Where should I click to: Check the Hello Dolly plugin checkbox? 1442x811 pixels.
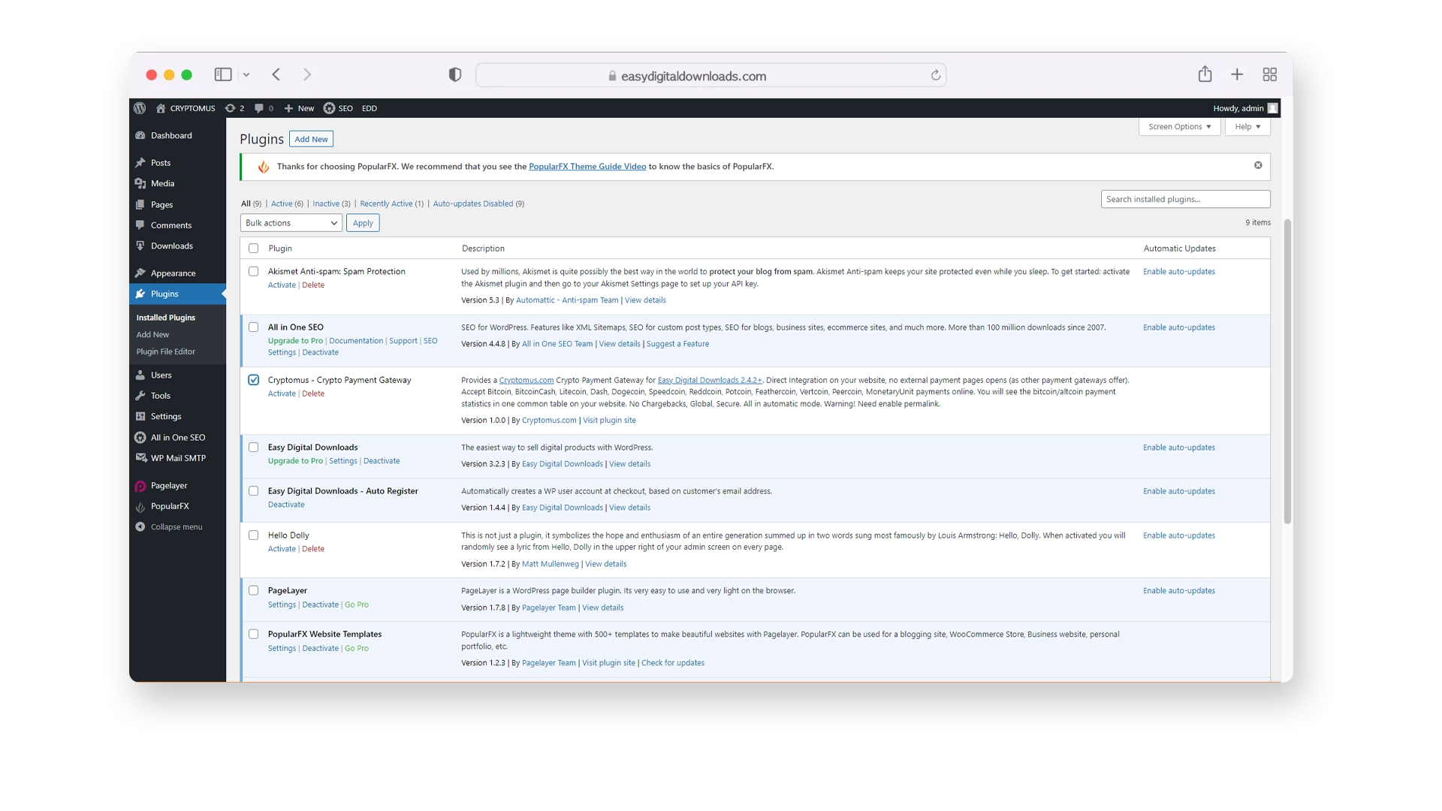(x=254, y=535)
